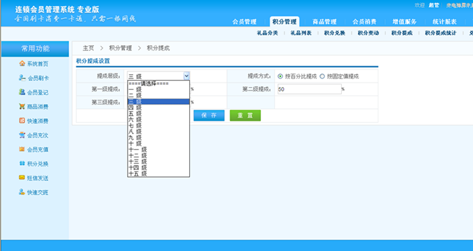Open 会员刷卡 card swipe icon
473x251 pixels.
click(x=22, y=78)
